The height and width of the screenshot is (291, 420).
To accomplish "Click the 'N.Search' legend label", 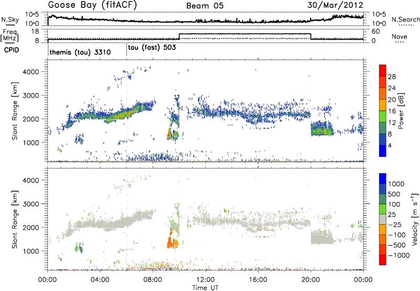I will pyautogui.click(x=405, y=19).
